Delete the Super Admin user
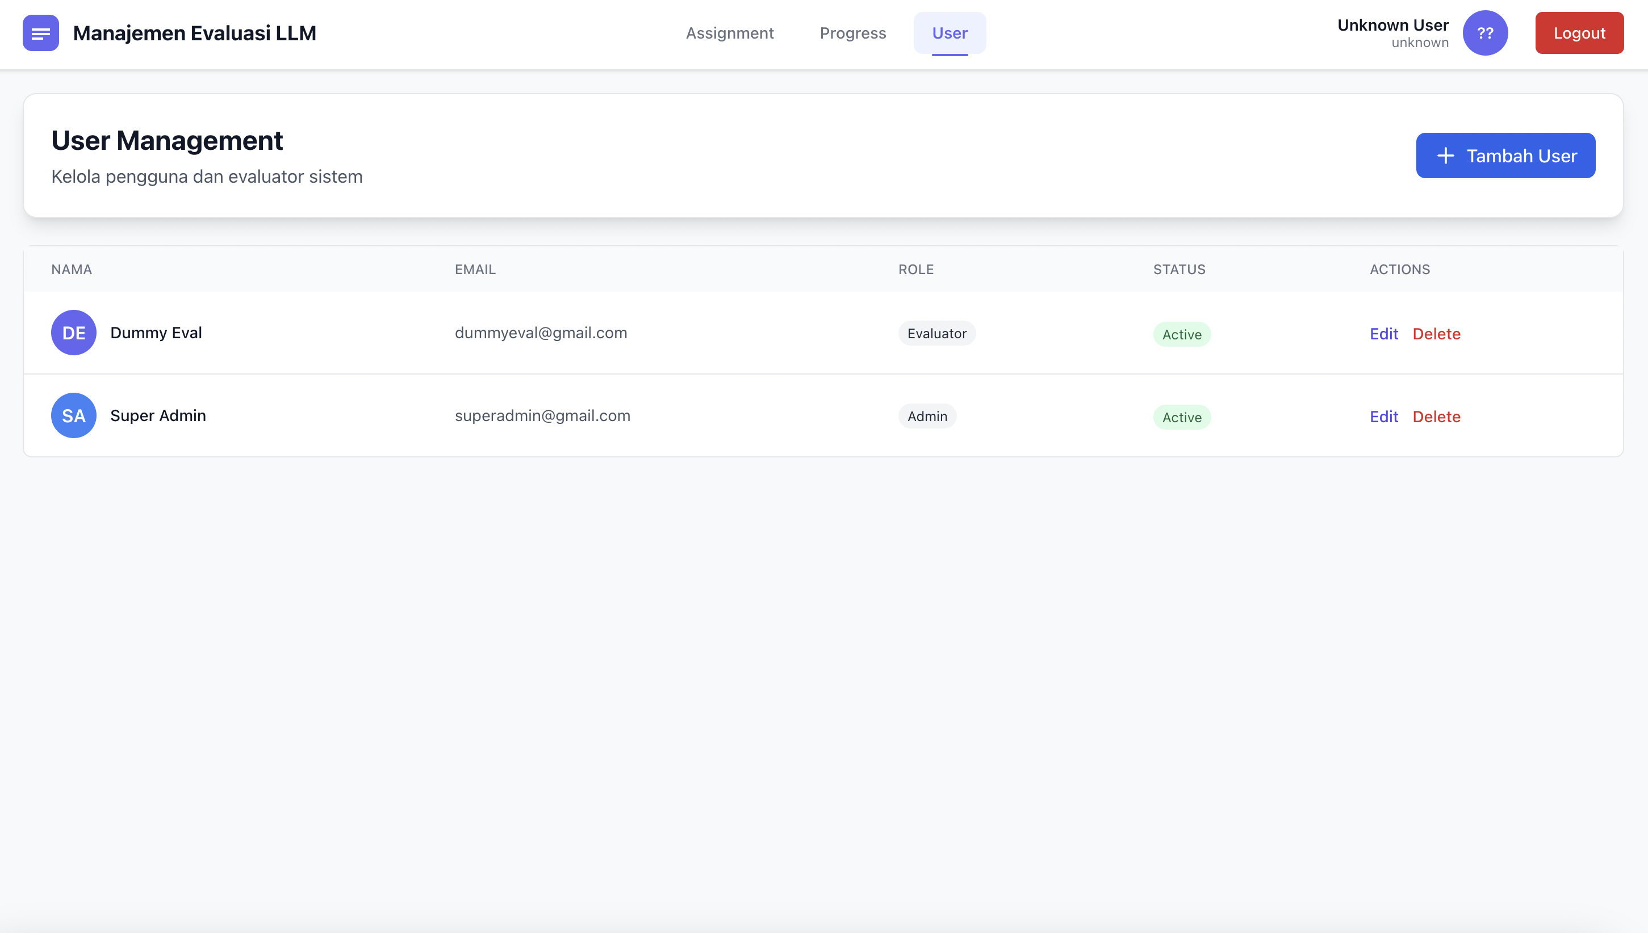The image size is (1648, 933). click(1437, 417)
